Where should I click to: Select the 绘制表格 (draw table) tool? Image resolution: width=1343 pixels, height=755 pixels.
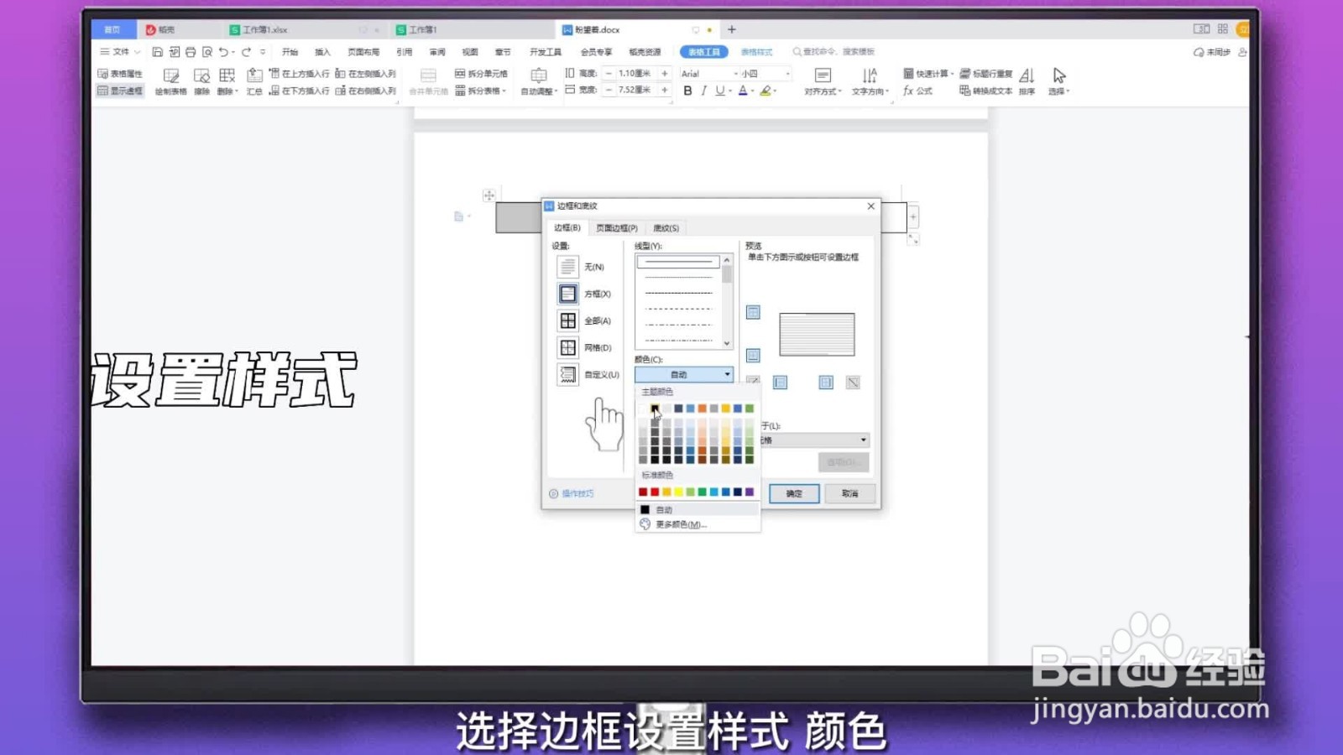[x=172, y=80]
